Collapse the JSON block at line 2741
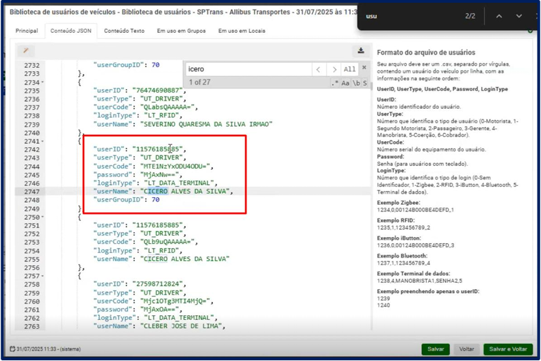The height and width of the screenshot is (361, 541). pyautogui.click(x=43, y=140)
